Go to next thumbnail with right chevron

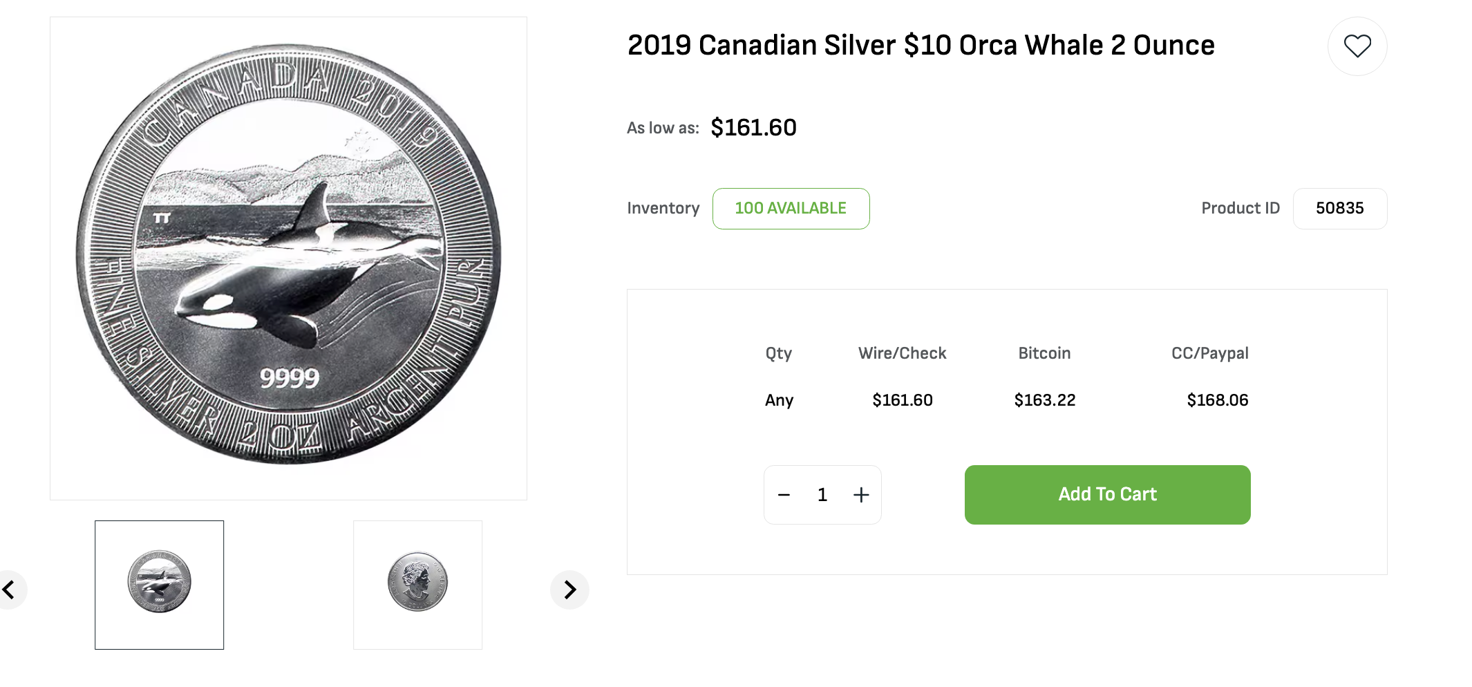(x=569, y=590)
